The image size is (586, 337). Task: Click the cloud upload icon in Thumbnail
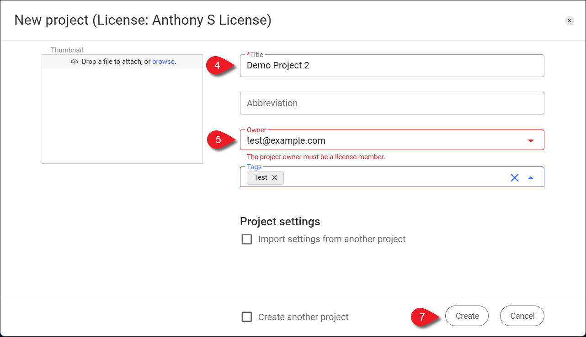[75, 62]
